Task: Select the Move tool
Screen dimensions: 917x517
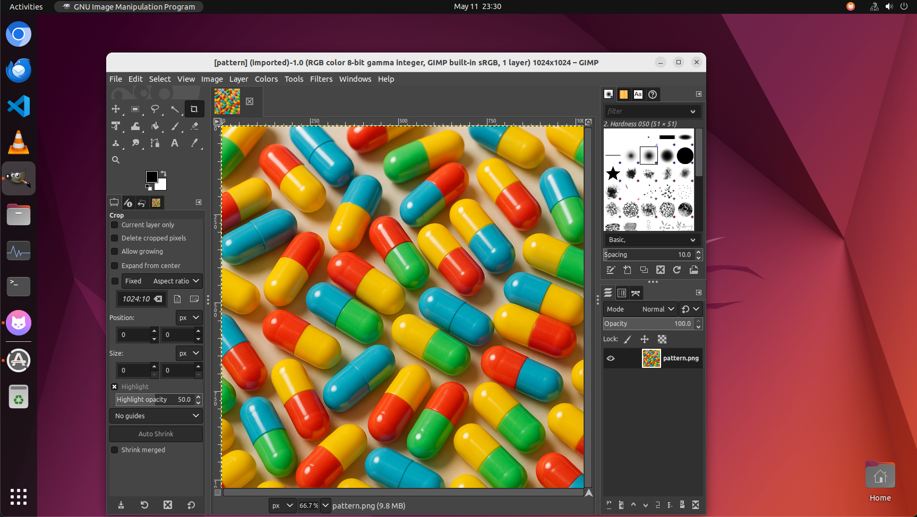Action: 116,109
